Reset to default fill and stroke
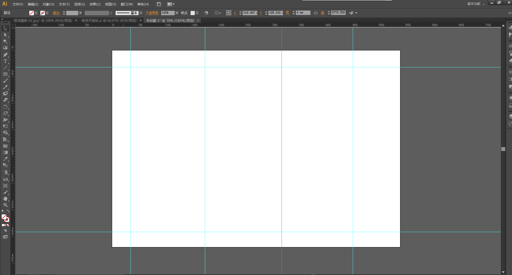The height and width of the screenshot is (275, 512). coord(3,211)
